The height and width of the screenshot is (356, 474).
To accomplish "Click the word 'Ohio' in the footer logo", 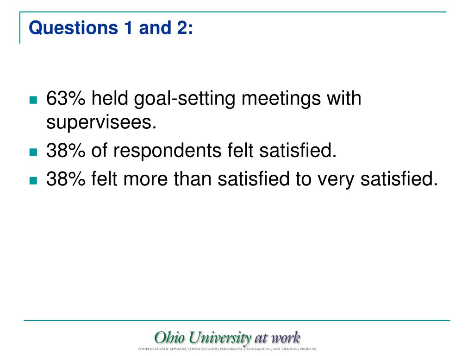I will pos(169,337).
